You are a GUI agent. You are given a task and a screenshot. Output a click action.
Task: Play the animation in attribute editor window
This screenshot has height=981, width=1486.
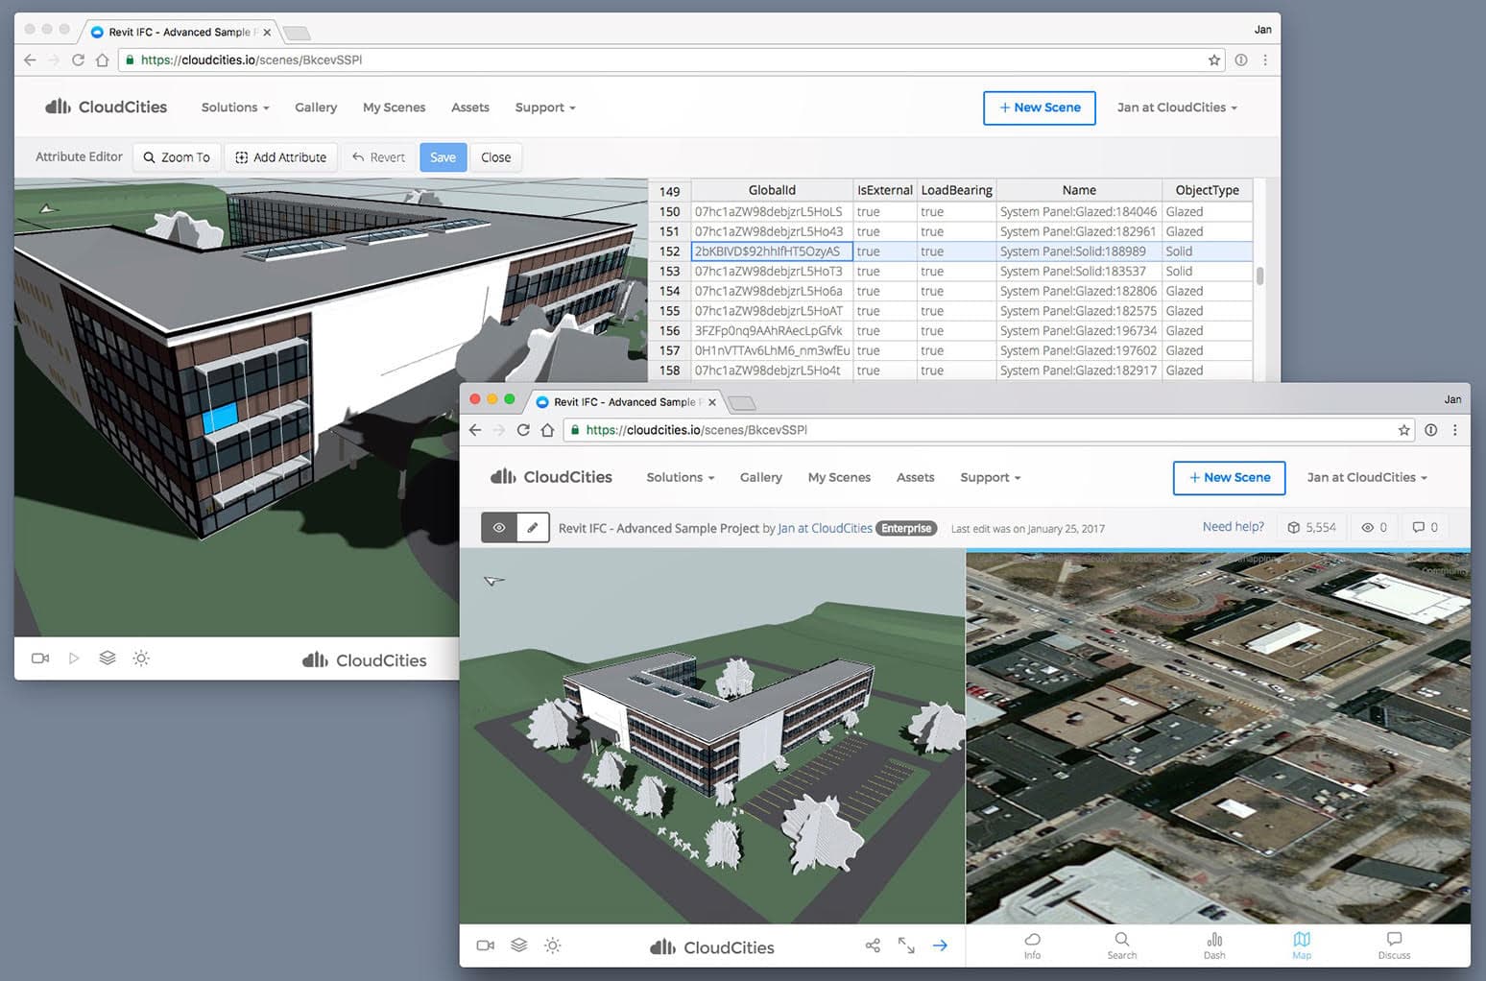[74, 658]
